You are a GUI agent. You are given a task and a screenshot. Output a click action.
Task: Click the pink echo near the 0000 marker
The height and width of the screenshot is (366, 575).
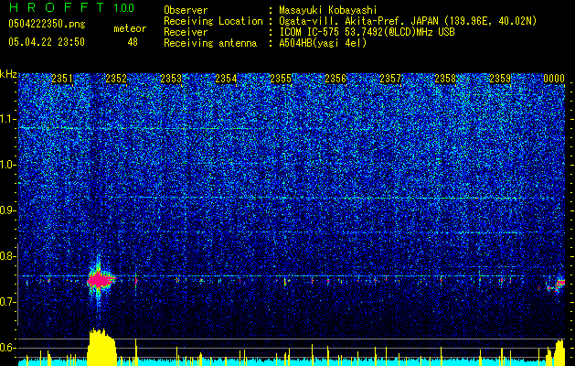click(559, 285)
